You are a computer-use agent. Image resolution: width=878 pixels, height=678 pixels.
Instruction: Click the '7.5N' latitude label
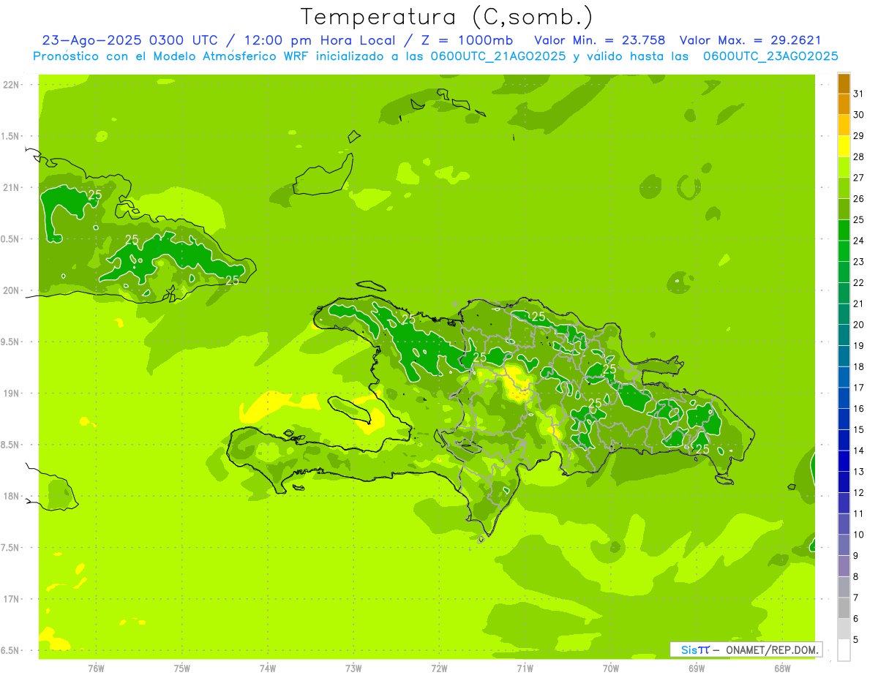tap(10, 548)
